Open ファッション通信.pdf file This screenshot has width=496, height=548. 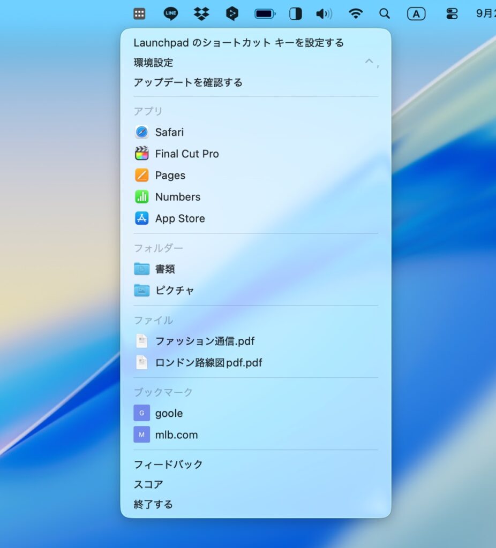click(204, 341)
